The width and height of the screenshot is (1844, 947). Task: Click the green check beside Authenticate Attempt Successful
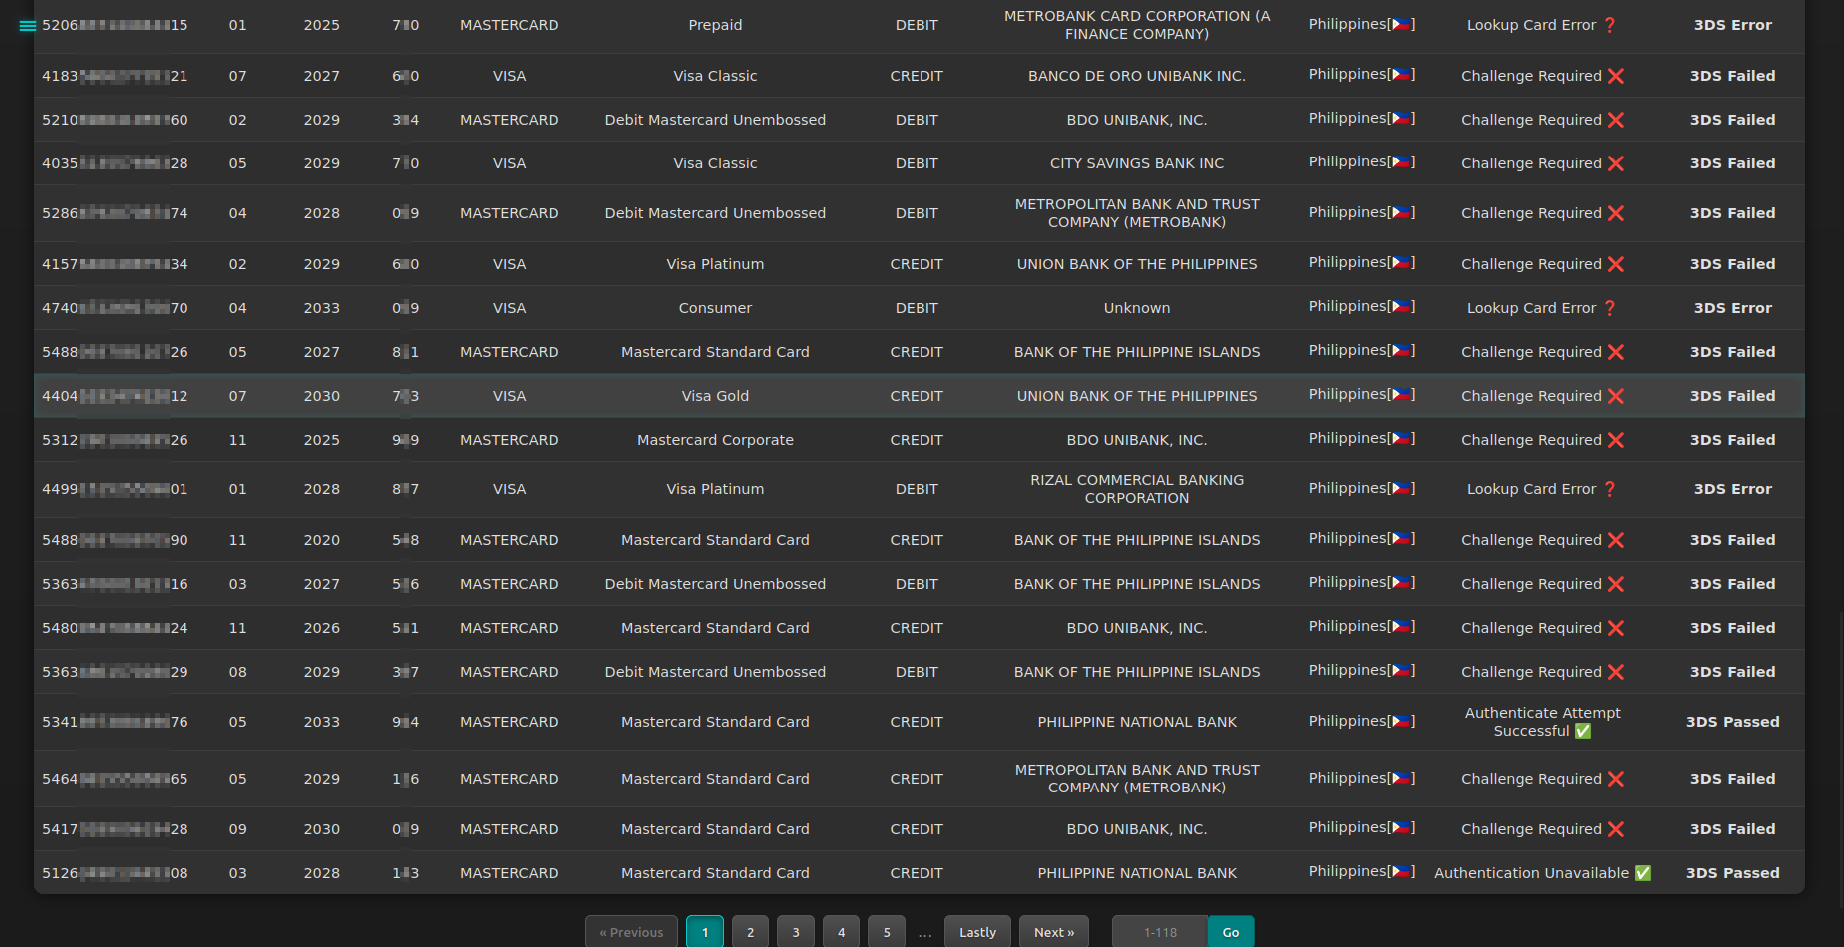[x=1582, y=731]
